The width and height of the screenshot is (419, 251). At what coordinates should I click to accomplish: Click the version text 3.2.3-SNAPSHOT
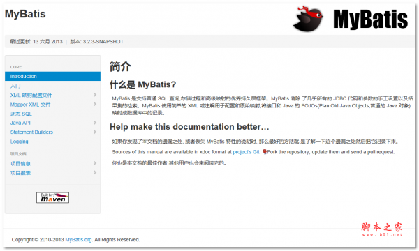(x=103, y=42)
